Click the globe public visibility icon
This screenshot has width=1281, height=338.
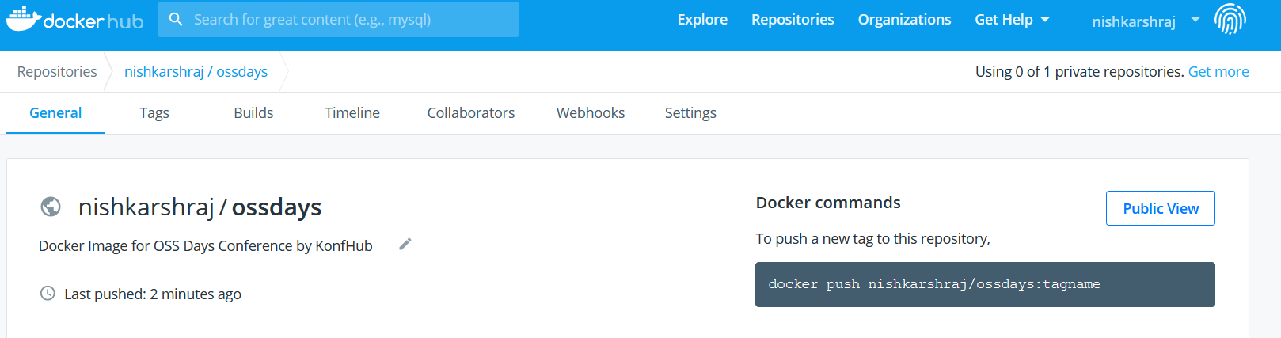pos(51,207)
